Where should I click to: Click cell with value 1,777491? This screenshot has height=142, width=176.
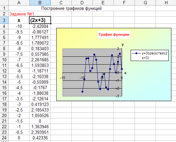[x=40, y=37]
